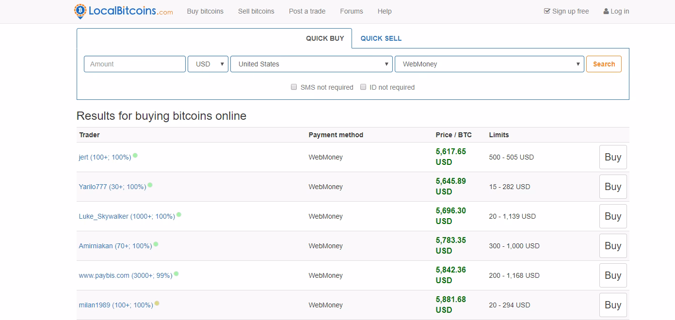Image resolution: width=675 pixels, height=320 pixels.
Task: Click the limits text 200 - 1,168 USD
Action: [x=514, y=275]
